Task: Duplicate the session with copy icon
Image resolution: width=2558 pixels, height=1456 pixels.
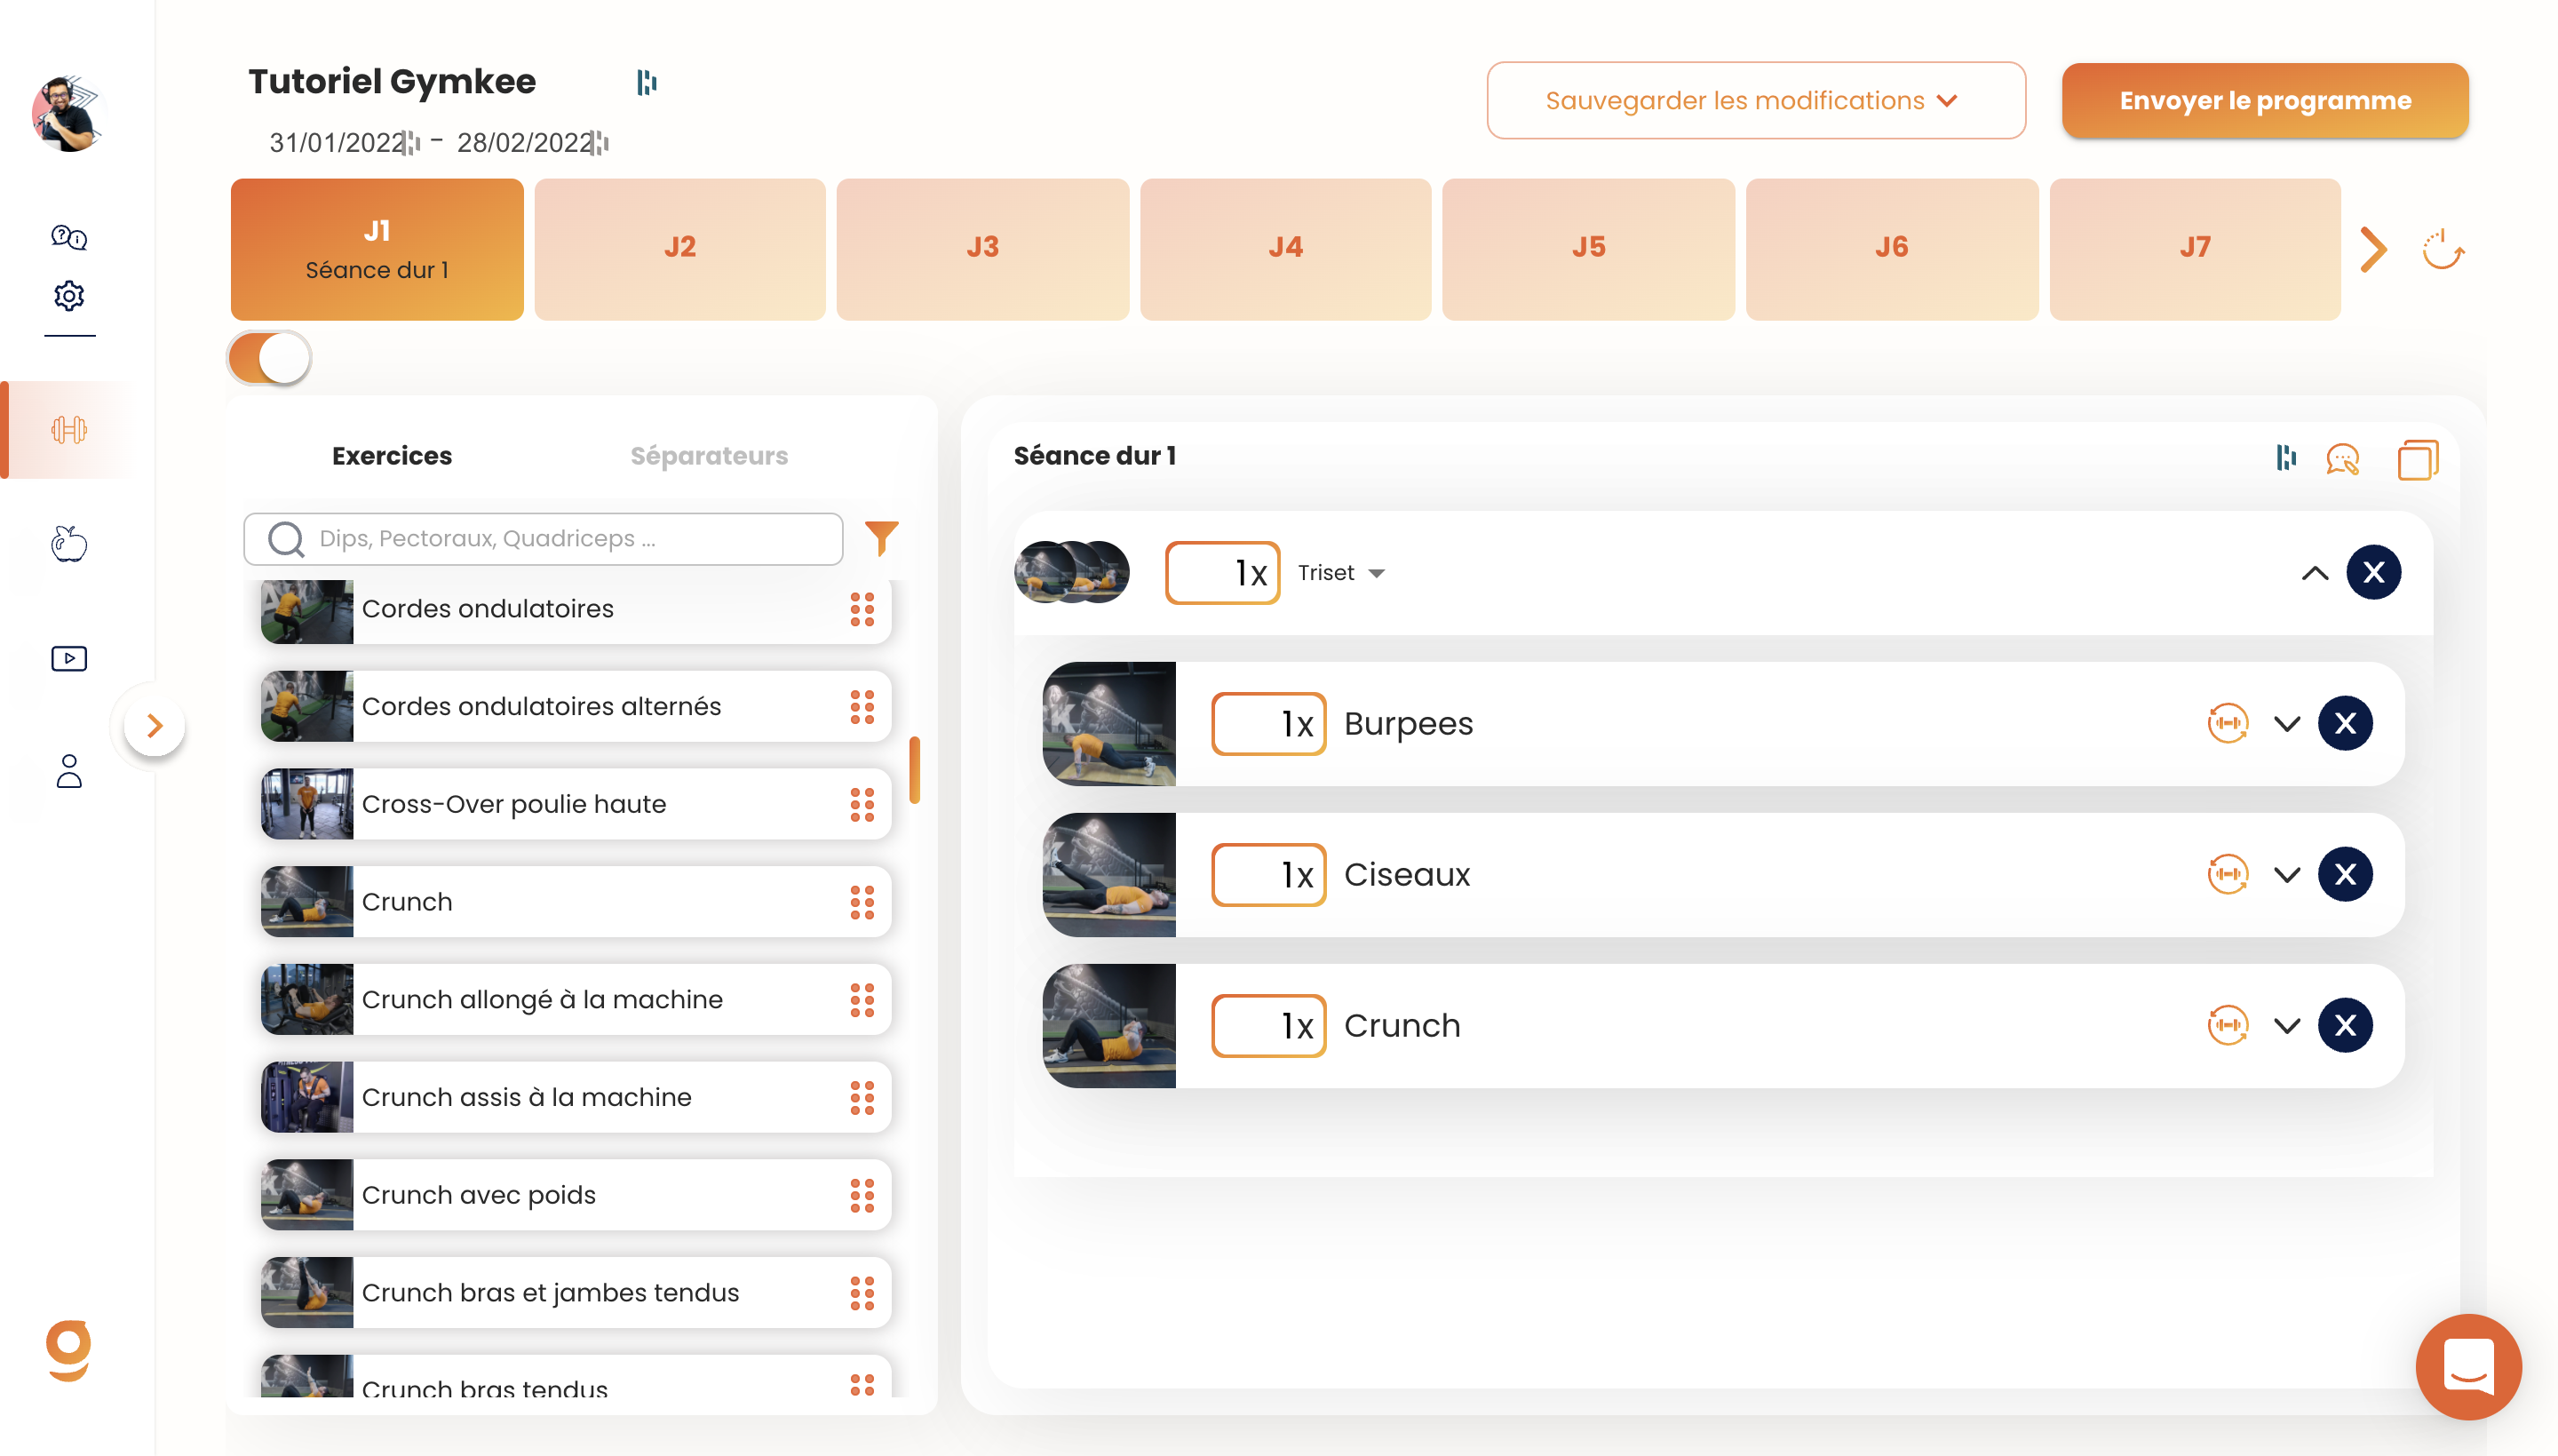Action: (x=2417, y=459)
